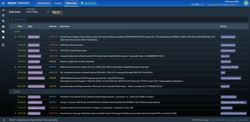Click 'CRITICAL: Check Power State' event text
The width and height of the screenshot is (250, 122).
73,50
